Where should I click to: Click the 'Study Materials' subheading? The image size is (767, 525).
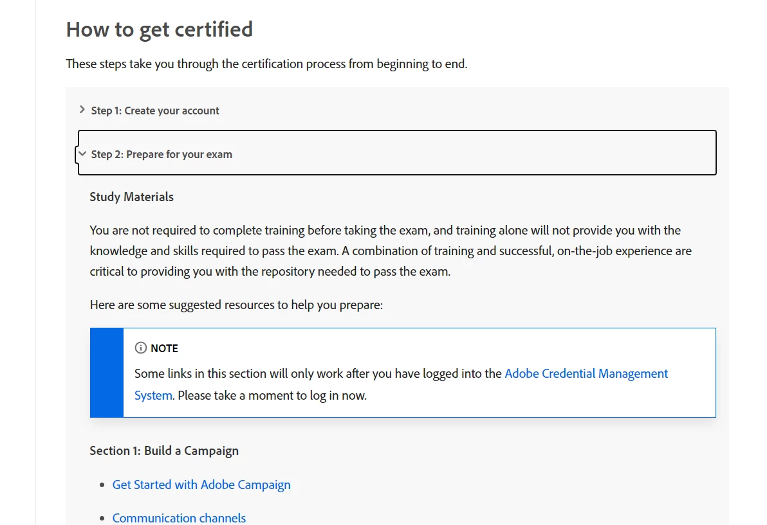point(131,197)
